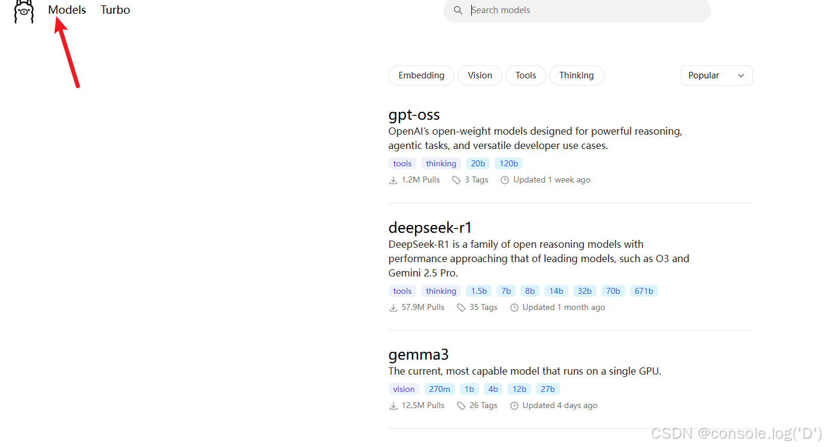Click the gemma3 single GPU description

click(x=525, y=372)
